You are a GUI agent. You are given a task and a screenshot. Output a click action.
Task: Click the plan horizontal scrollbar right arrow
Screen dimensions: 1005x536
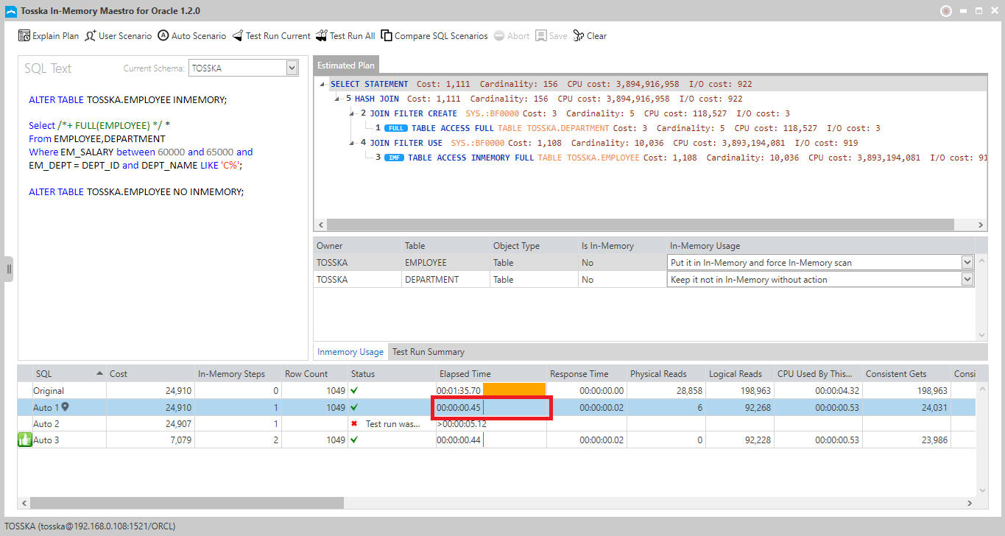pos(981,225)
